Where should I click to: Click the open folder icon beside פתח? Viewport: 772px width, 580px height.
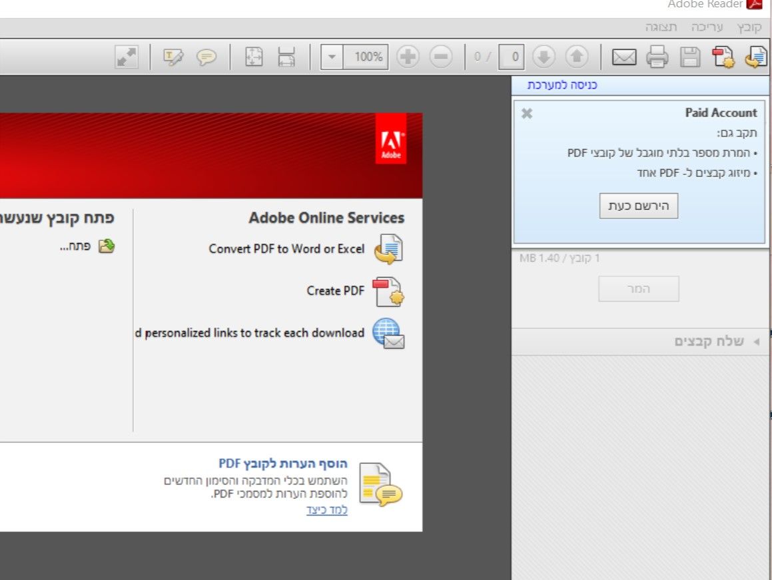click(107, 246)
